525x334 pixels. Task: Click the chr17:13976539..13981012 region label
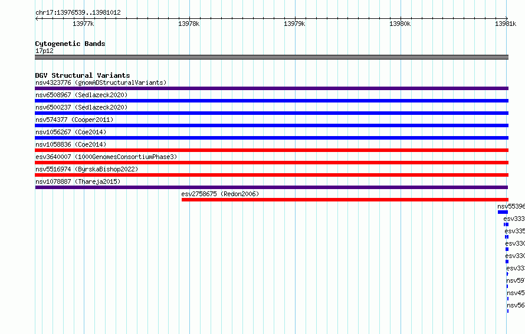(x=78, y=12)
